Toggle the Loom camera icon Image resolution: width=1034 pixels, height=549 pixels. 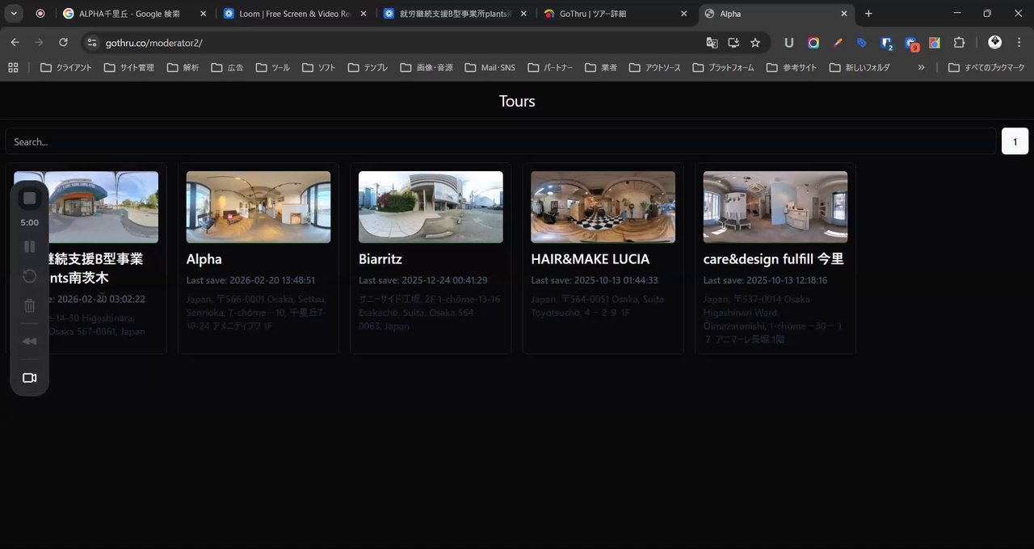(x=30, y=378)
